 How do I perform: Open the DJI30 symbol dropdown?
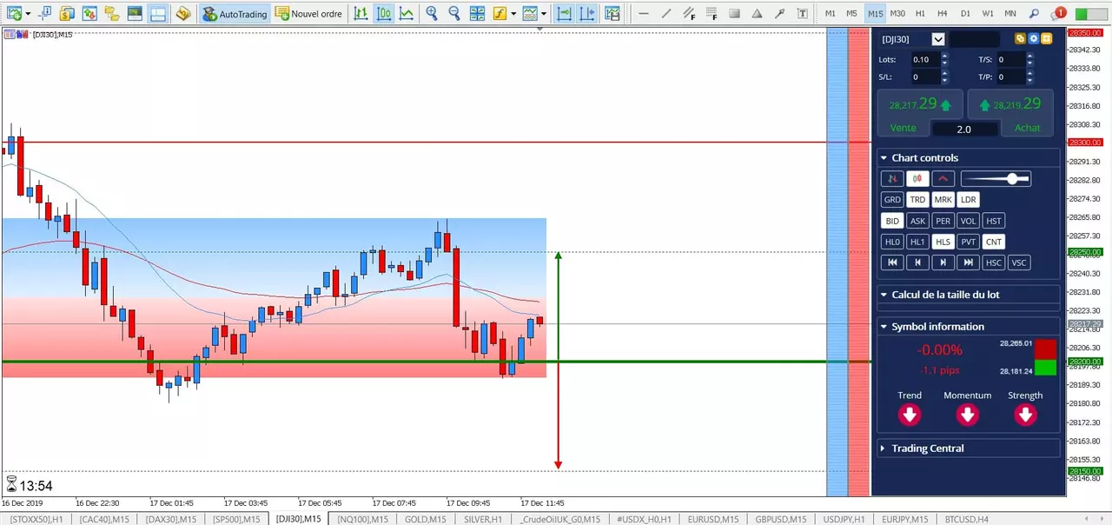(938, 39)
